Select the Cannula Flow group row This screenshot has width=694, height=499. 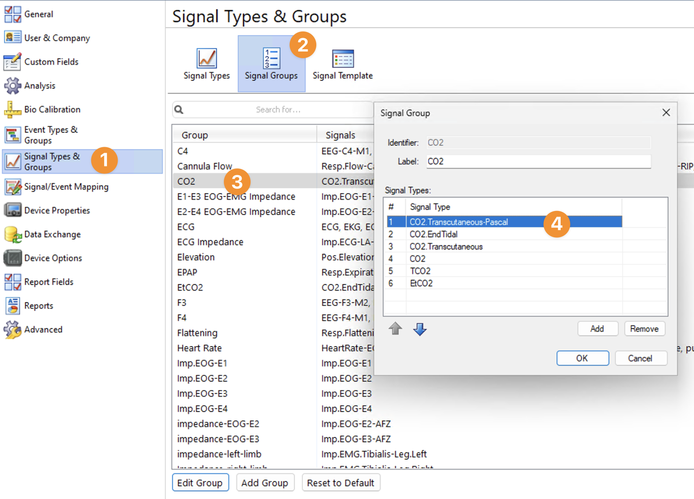point(244,166)
